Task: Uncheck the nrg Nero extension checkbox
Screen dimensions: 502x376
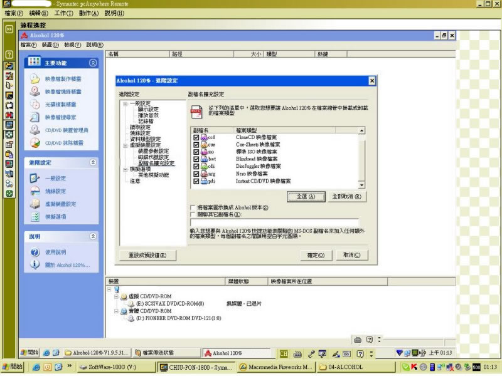Action: tap(196, 174)
